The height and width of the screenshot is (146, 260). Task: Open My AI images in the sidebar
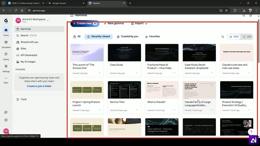click(39, 62)
